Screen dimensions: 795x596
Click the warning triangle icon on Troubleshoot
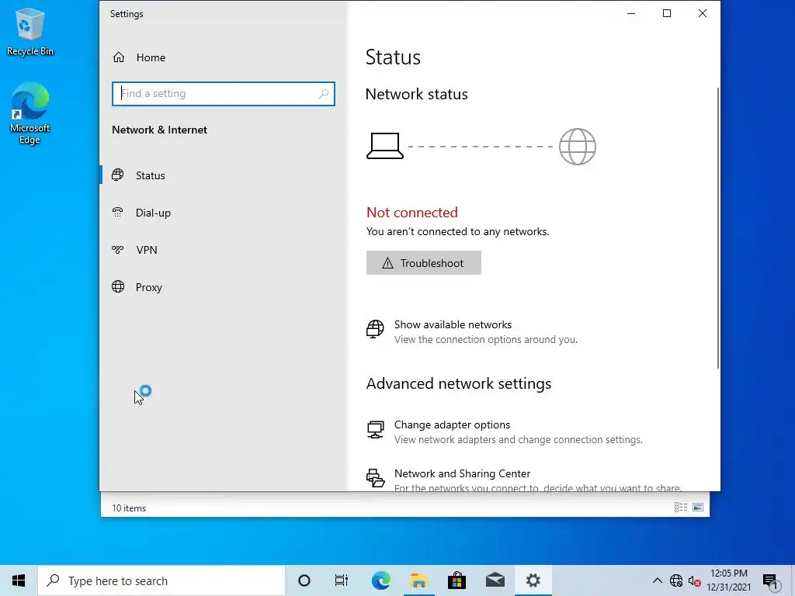[388, 263]
